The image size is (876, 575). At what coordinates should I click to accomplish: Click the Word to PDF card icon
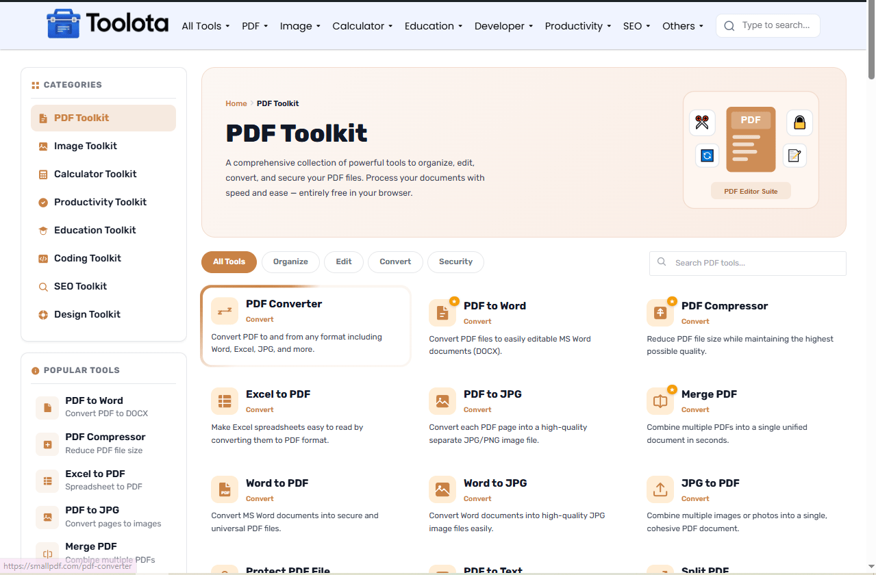pos(225,489)
